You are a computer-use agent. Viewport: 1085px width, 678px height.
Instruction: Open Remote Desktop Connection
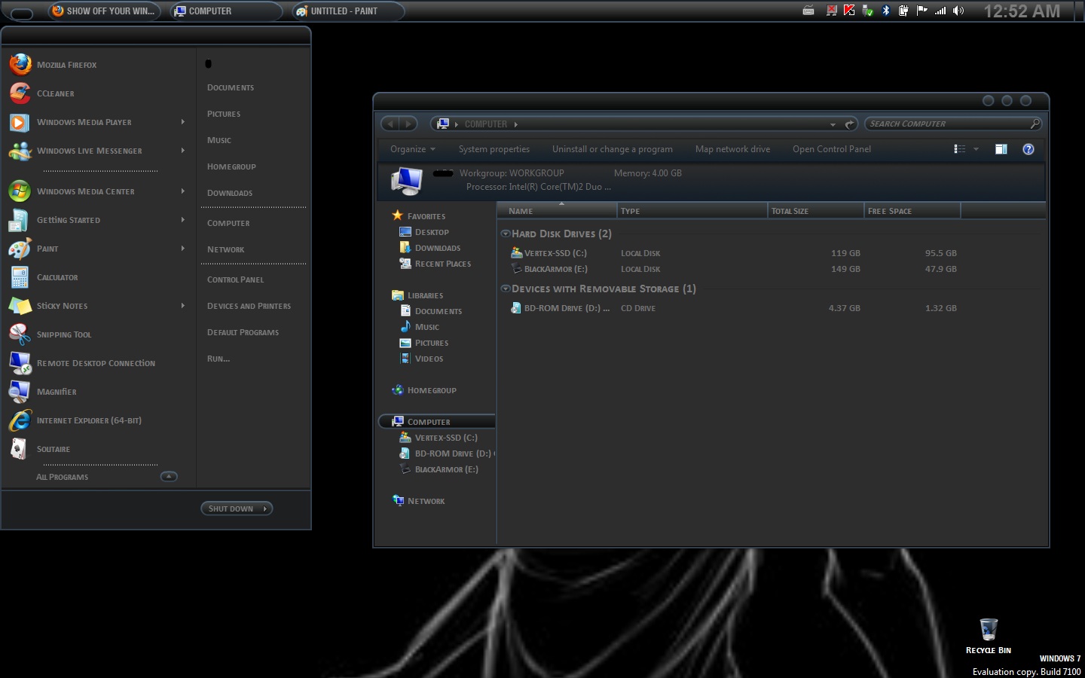point(96,363)
